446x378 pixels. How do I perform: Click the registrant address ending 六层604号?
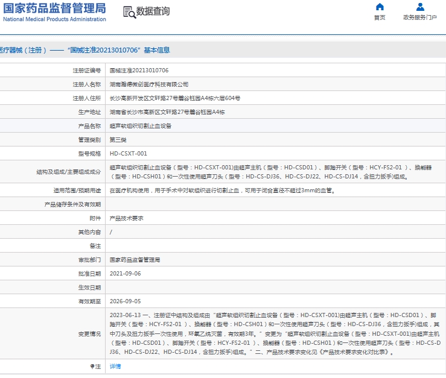tap(175, 98)
